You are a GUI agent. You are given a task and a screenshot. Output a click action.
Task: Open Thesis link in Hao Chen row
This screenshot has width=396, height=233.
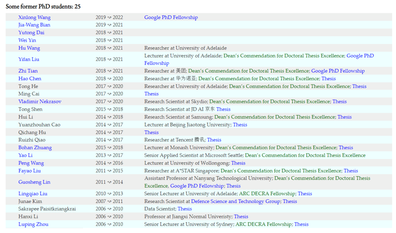pos(329,78)
